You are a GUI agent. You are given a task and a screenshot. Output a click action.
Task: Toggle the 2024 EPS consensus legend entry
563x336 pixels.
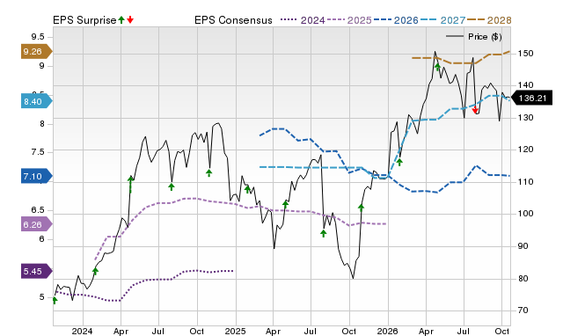303,20
